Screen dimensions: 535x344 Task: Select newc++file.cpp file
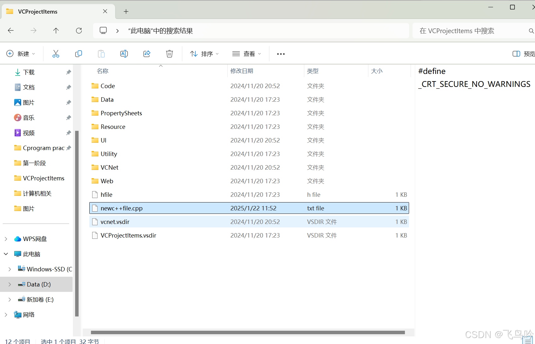coord(249,208)
